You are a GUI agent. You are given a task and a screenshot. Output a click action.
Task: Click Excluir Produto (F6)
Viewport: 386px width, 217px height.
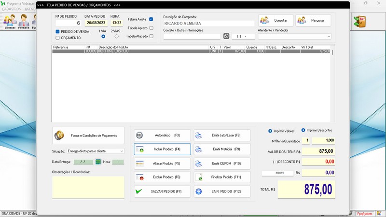[x=162, y=177]
